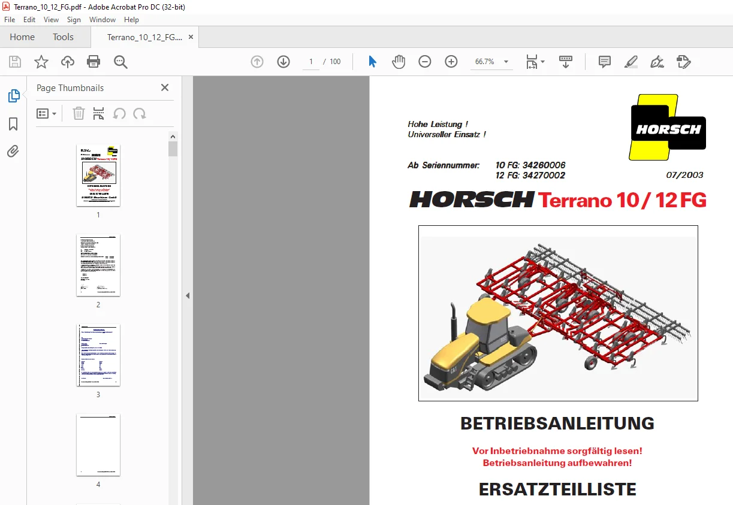Click serial number 34260006 text
The height and width of the screenshot is (505, 733).
[544, 165]
